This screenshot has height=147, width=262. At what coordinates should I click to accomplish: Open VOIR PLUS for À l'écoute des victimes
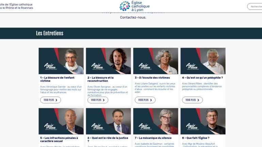point(145,100)
